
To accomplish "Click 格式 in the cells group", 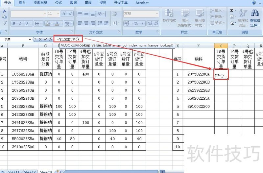I will click(x=216, y=23).
